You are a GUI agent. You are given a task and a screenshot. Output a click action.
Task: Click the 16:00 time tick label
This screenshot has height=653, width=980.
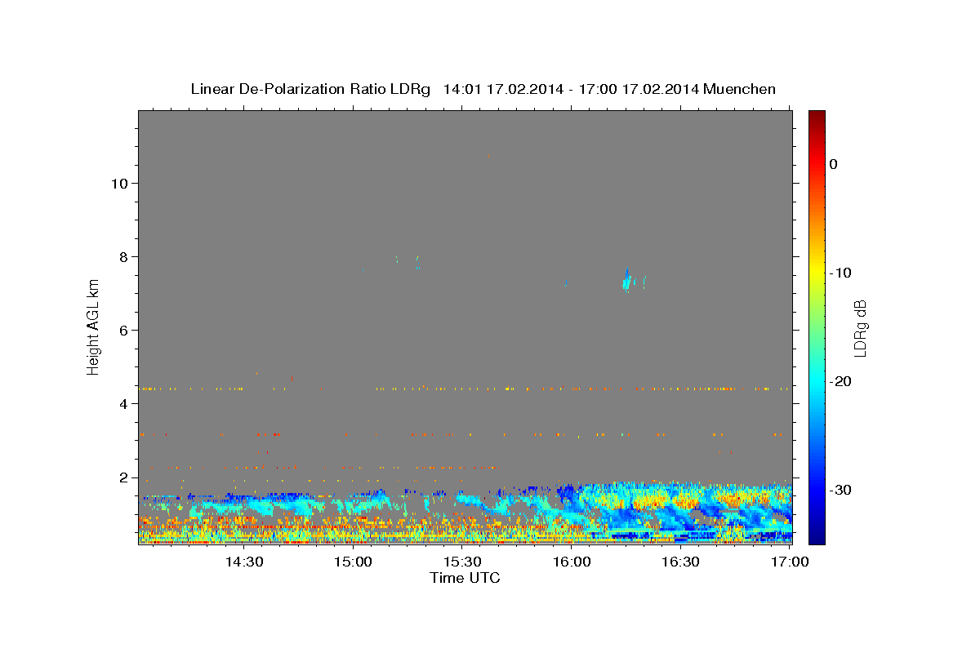[x=572, y=562]
